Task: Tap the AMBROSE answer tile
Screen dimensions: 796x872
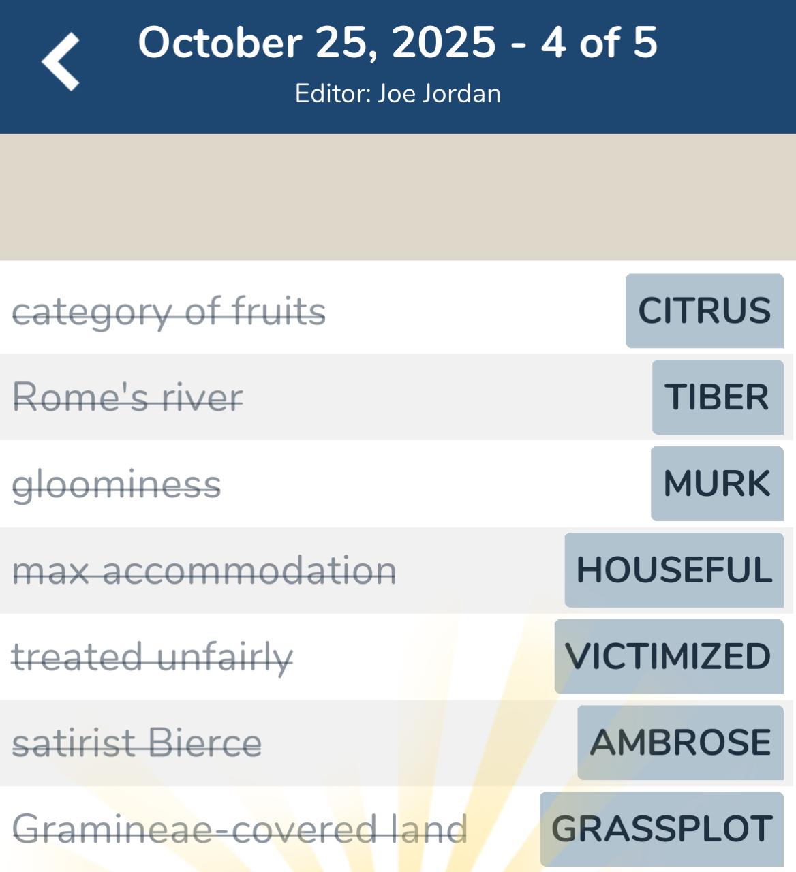Action: (x=680, y=743)
